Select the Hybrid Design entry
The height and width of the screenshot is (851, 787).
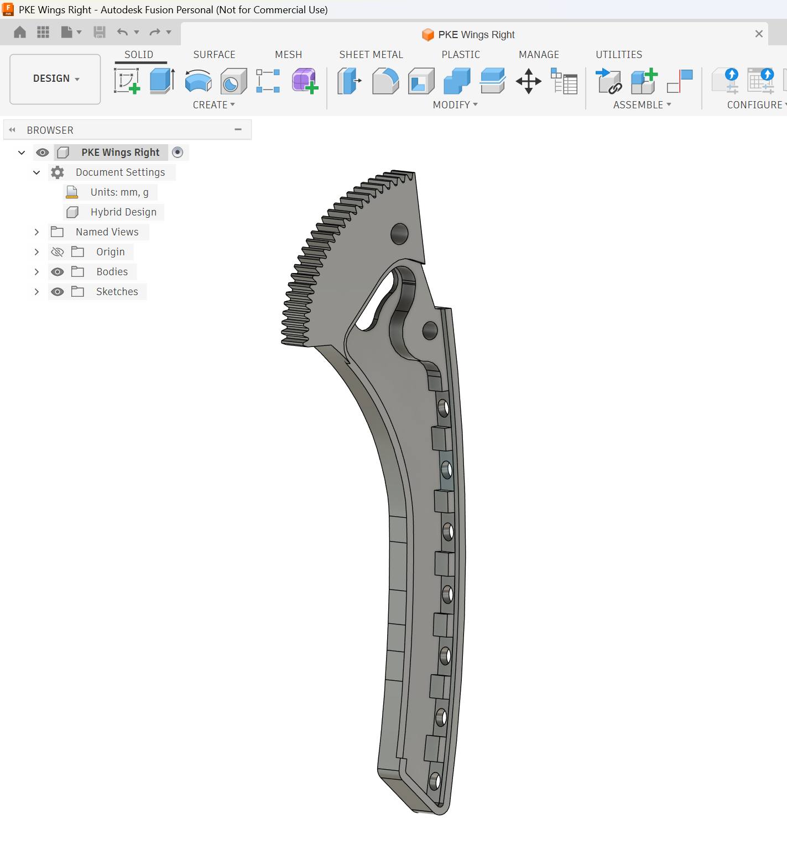click(123, 212)
